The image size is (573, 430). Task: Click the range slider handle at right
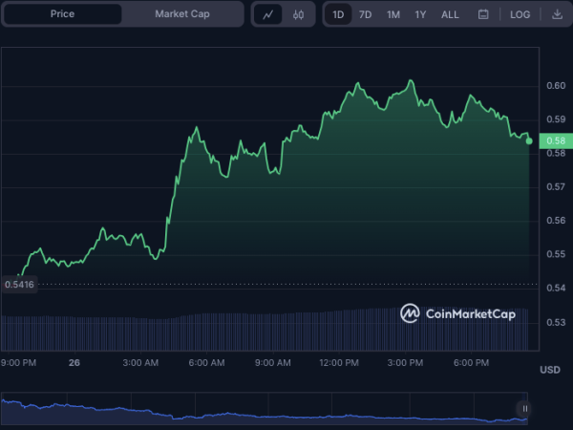pos(523,408)
